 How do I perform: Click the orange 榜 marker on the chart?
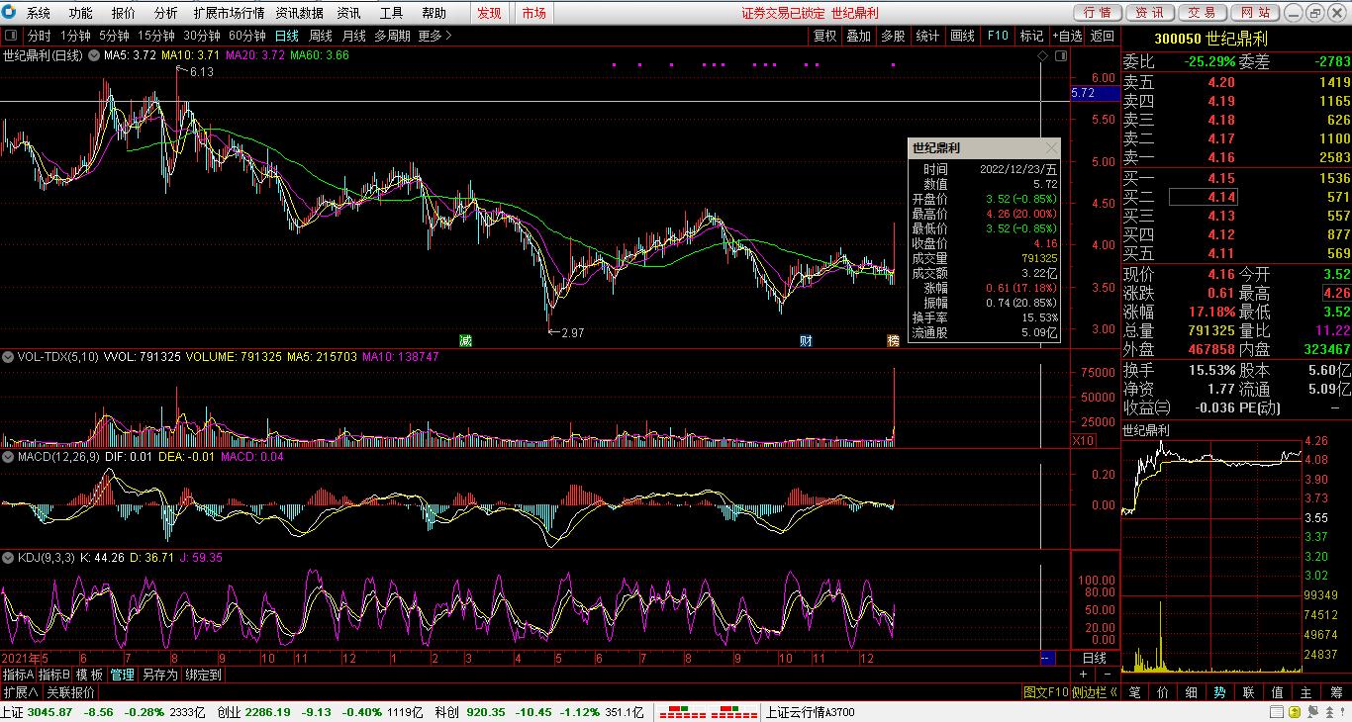(x=893, y=341)
